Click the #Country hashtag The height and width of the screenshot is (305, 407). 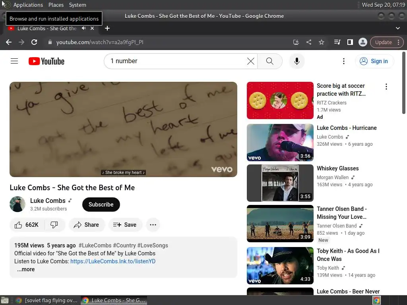124,245
